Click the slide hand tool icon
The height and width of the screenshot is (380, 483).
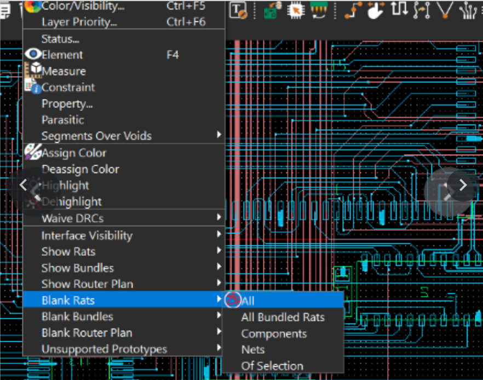coord(376,10)
